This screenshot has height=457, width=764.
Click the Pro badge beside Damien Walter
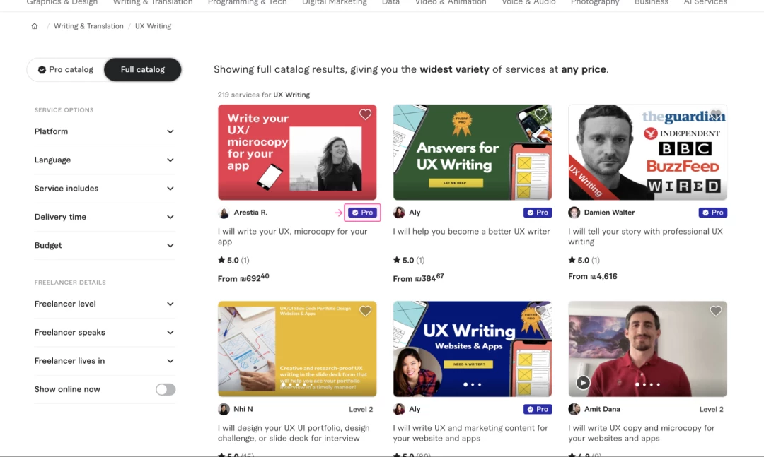click(x=713, y=213)
